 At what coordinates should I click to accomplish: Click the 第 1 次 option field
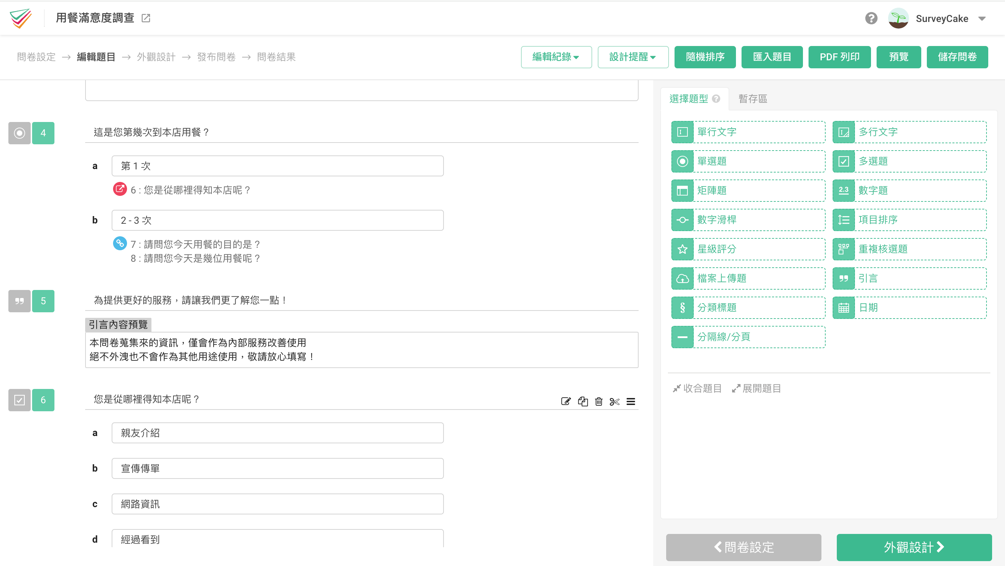click(x=277, y=166)
